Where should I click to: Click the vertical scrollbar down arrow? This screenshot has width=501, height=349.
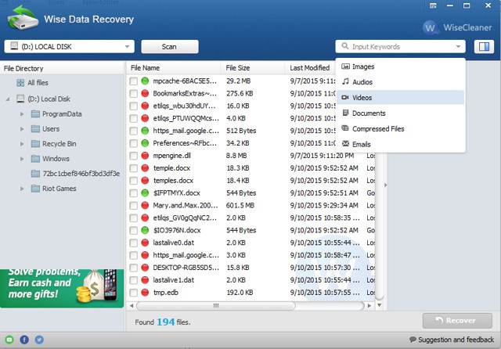click(x=379, y=305)
